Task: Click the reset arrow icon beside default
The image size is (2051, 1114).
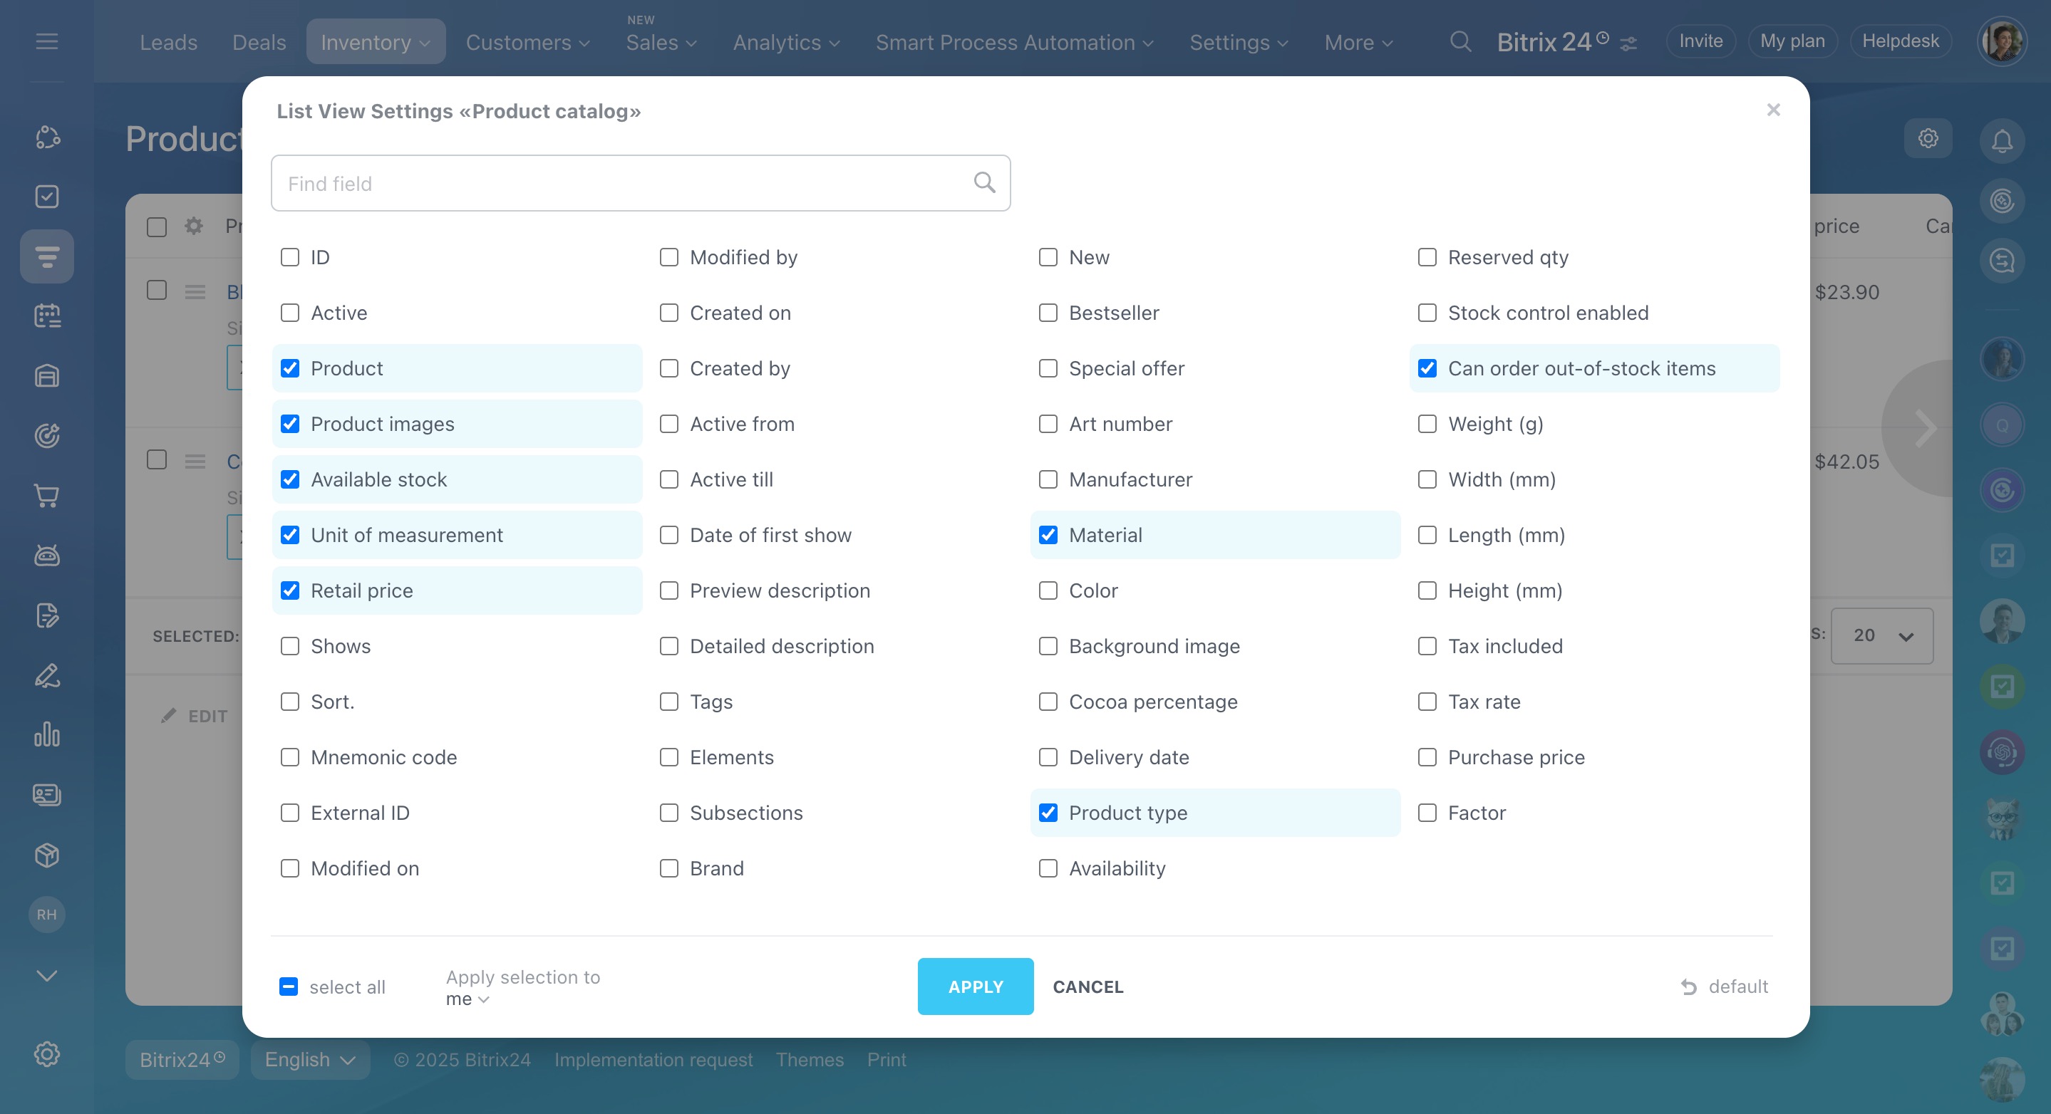Action: click(x=1689, y=987)
